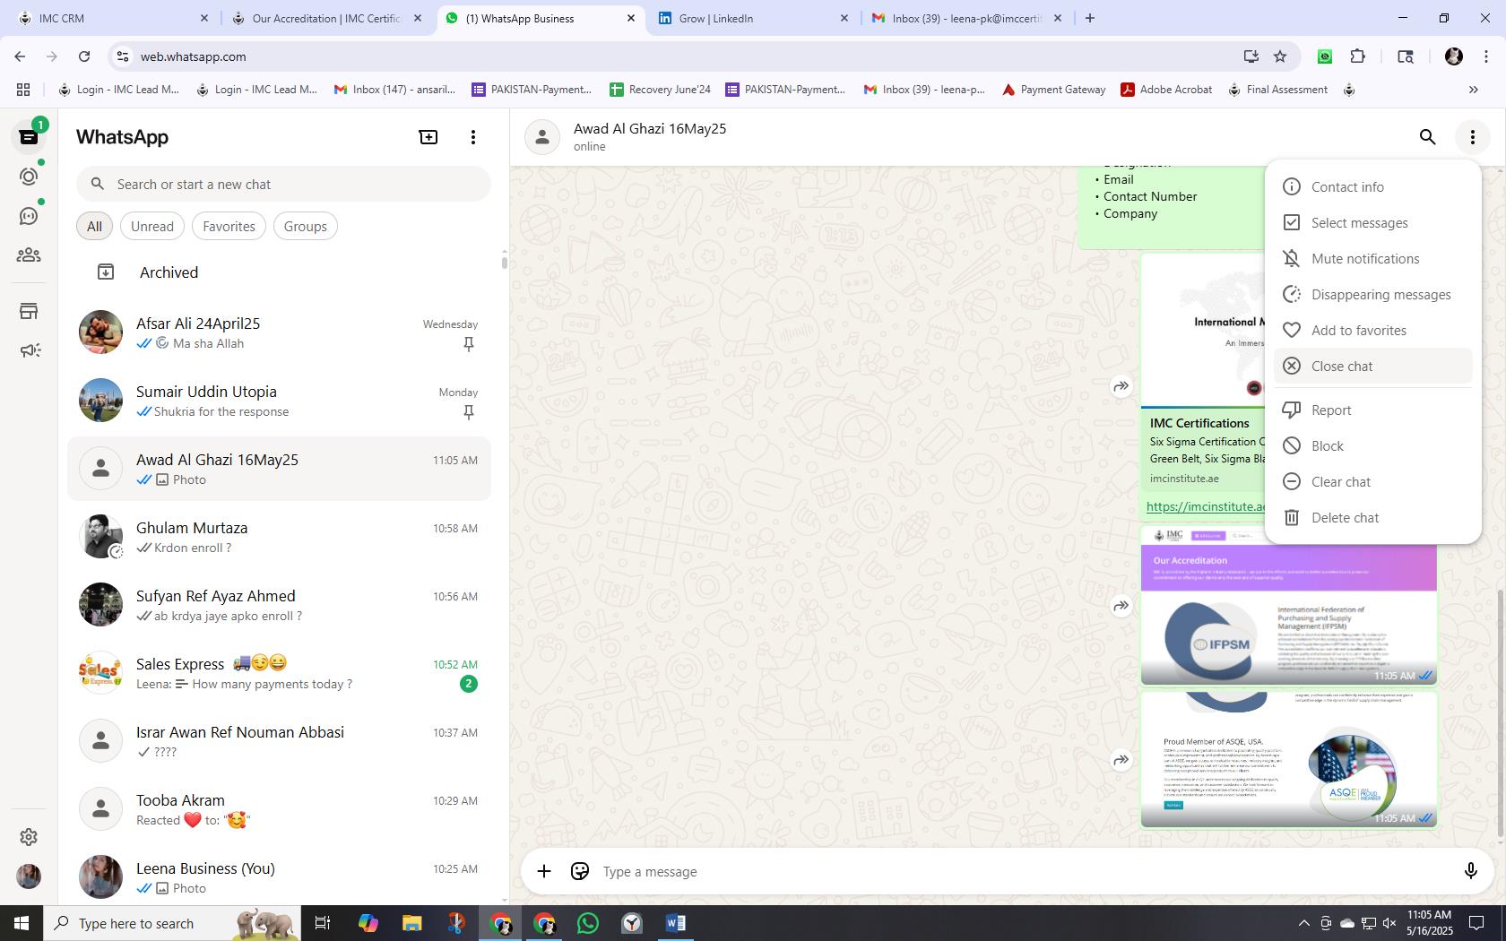The width and height of the screenshot is (1506, 941).
Task: Select the Favorites chat filter
Action: tap(229, 227)
